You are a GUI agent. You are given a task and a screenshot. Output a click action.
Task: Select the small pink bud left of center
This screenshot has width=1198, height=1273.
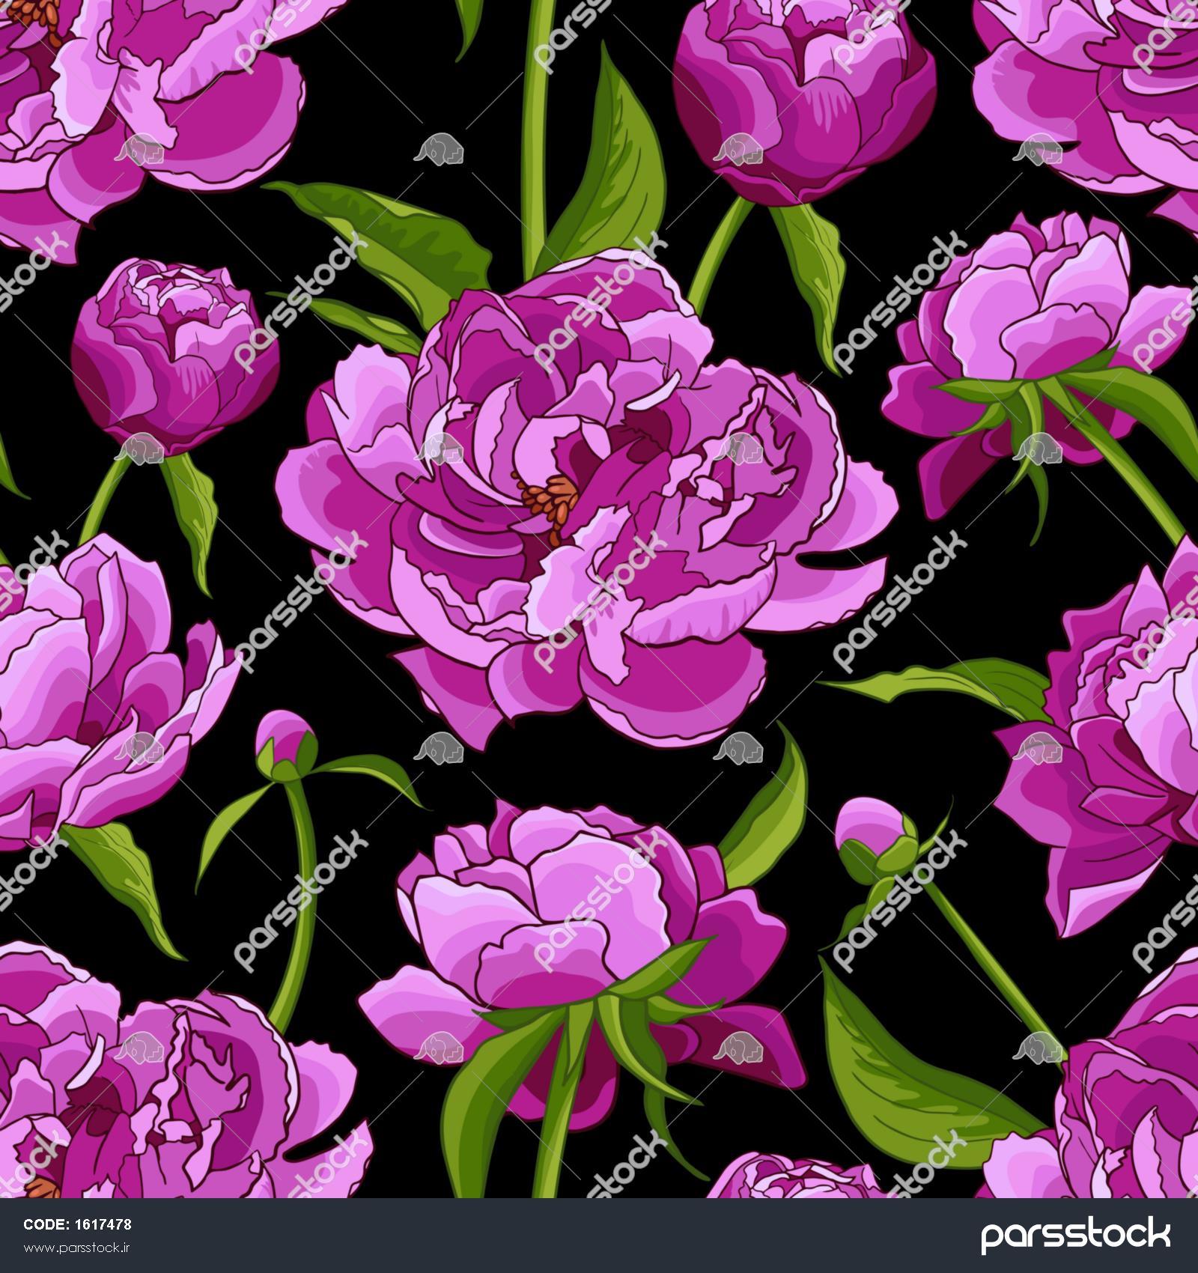click(283, 738)
